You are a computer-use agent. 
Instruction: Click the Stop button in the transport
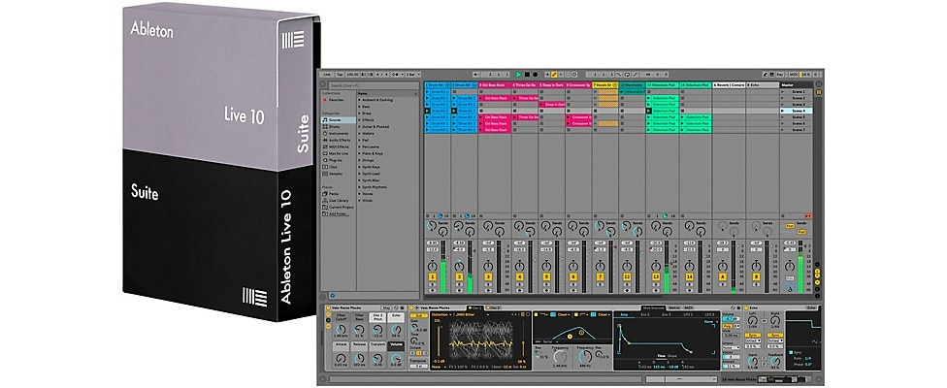coord(527,75)
